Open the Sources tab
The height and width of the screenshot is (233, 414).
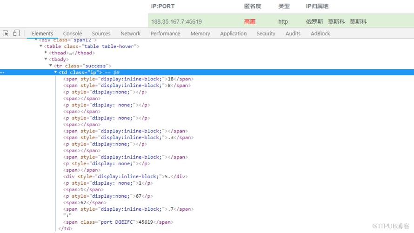click(101, 33)
